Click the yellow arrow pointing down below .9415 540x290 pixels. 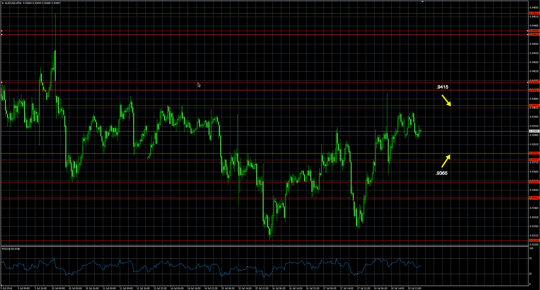tap(446, 100)
